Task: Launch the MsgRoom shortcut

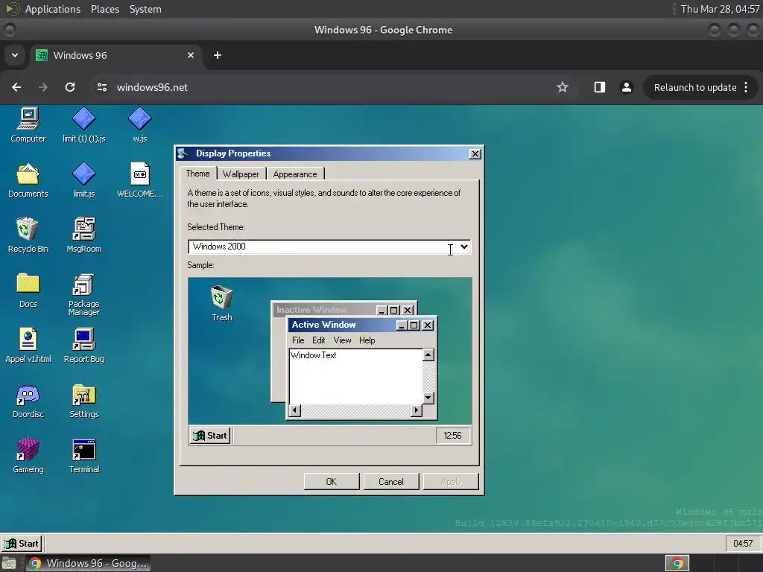Action: pos(83,235)
